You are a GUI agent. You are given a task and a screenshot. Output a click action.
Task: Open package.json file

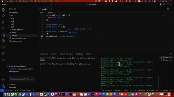click(x=17, y=41)
